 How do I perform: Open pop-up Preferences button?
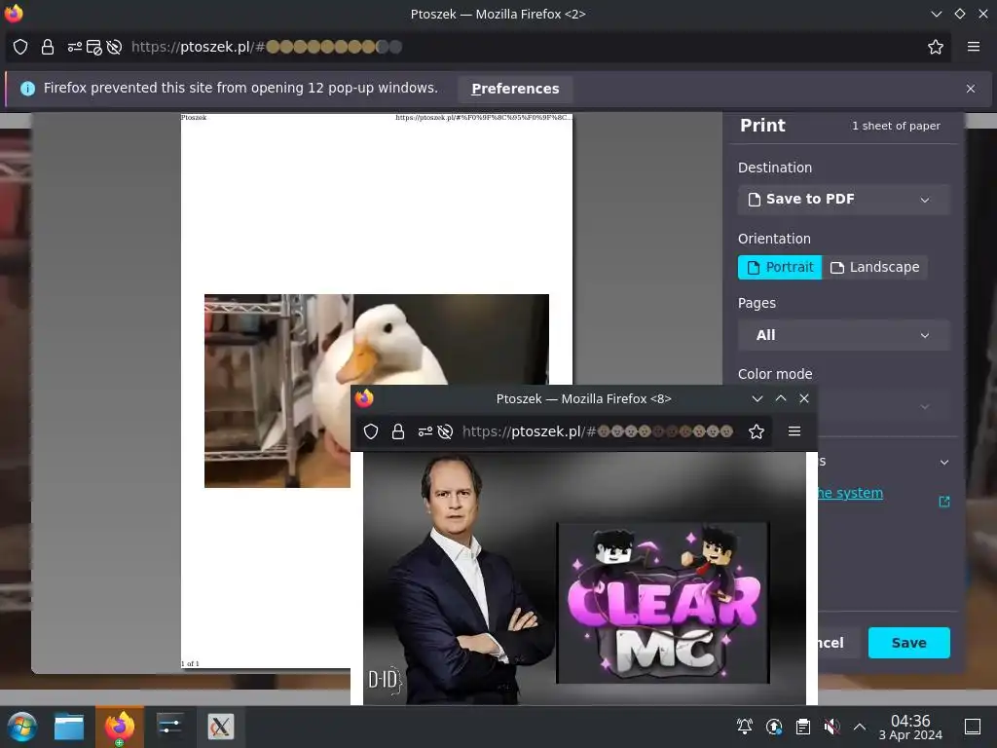(515, 89)
